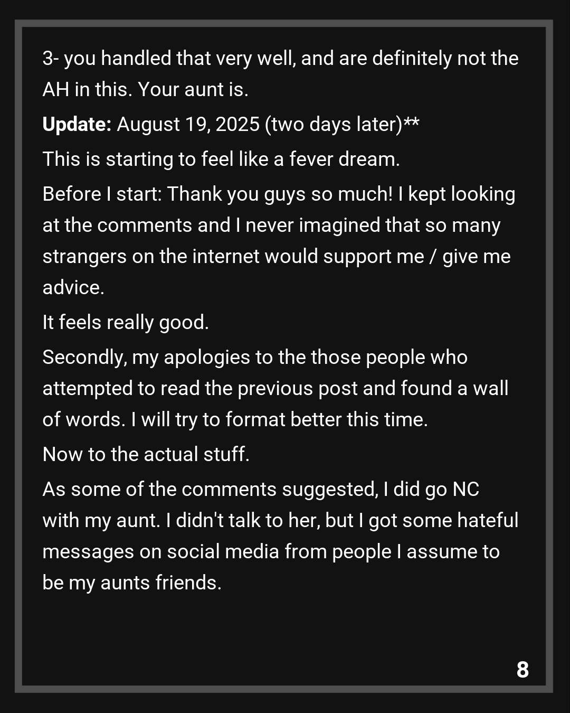Click "format better this time." text
570x713 pixels.
click(x=326, y=420)
